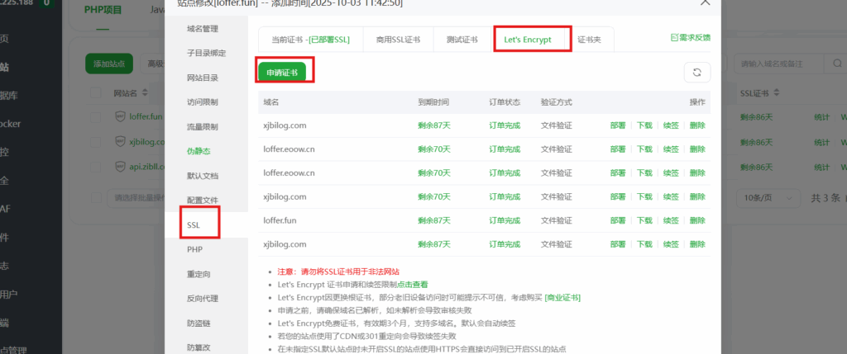Tick the checkbox for xjbilog site row
The width and height of the screenshot is (847, 354).
point(96,142)
